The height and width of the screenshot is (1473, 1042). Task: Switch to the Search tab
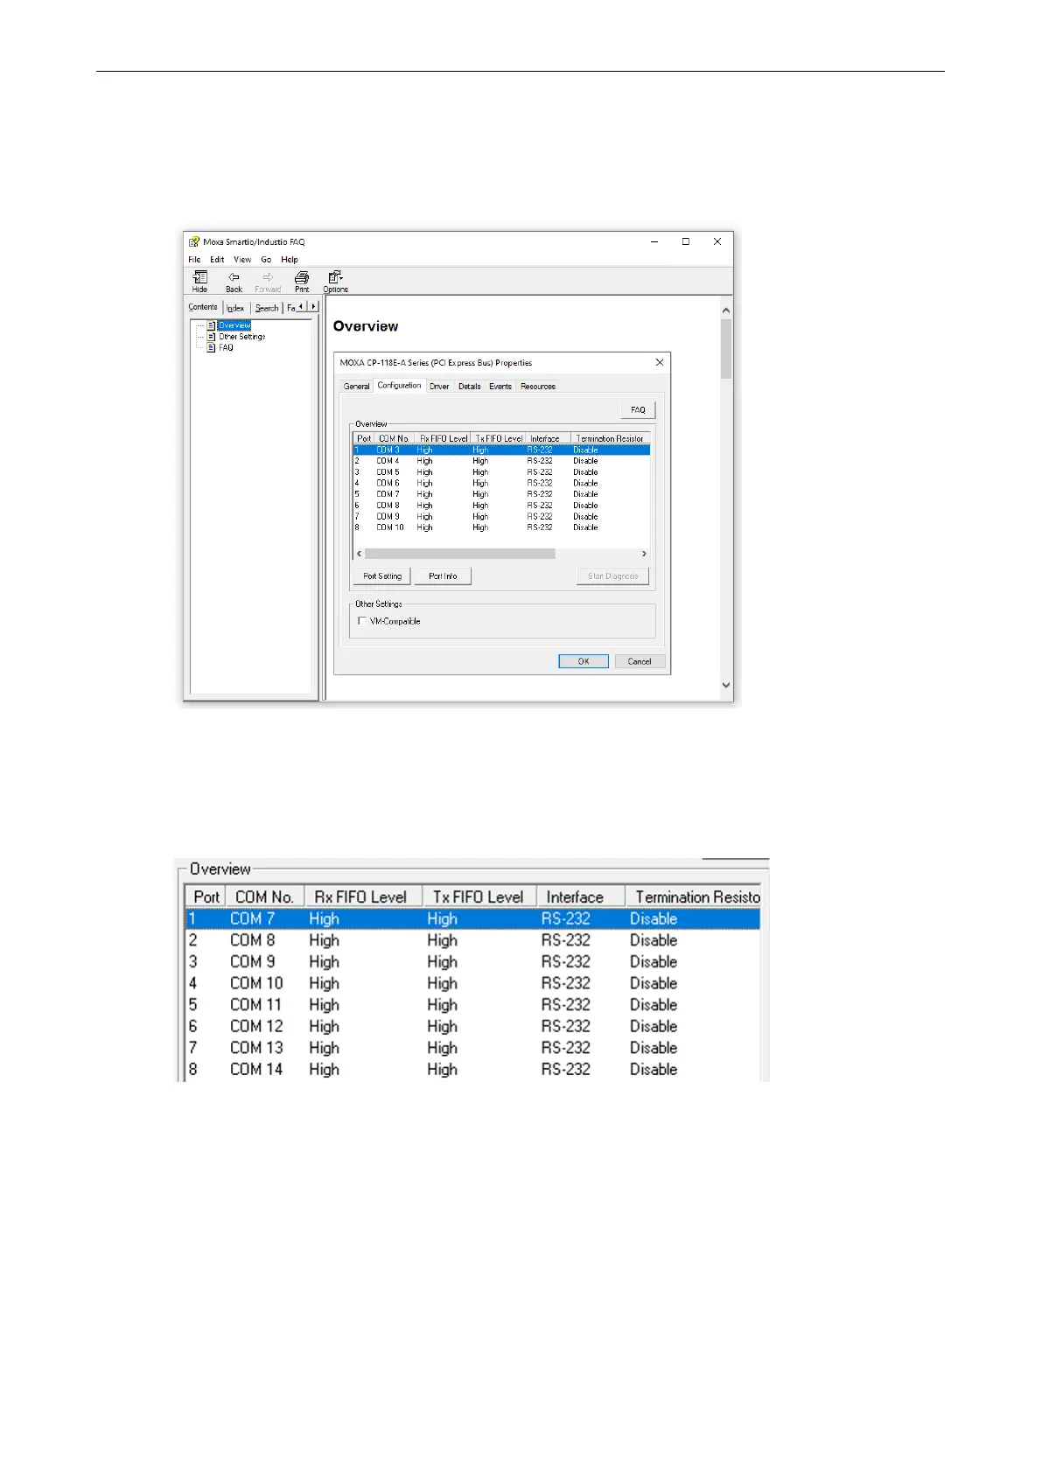pyautogui.click(x=267, y=308)
